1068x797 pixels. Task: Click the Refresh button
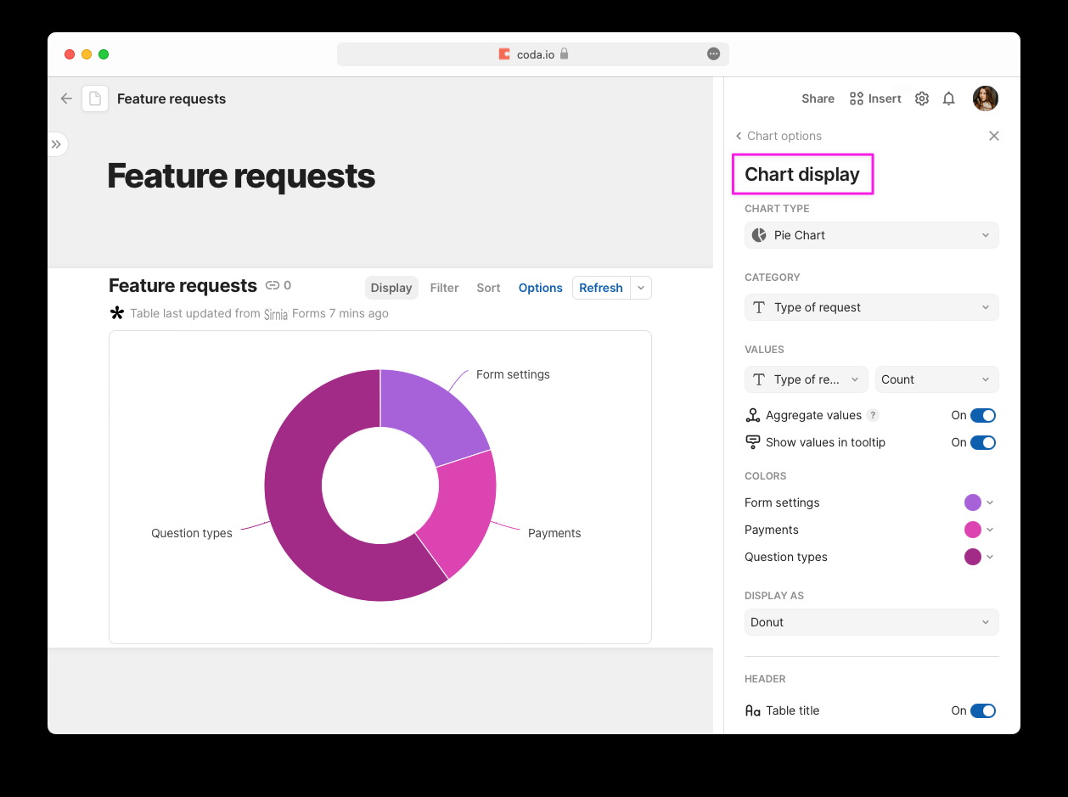click(x=601, y=288)
